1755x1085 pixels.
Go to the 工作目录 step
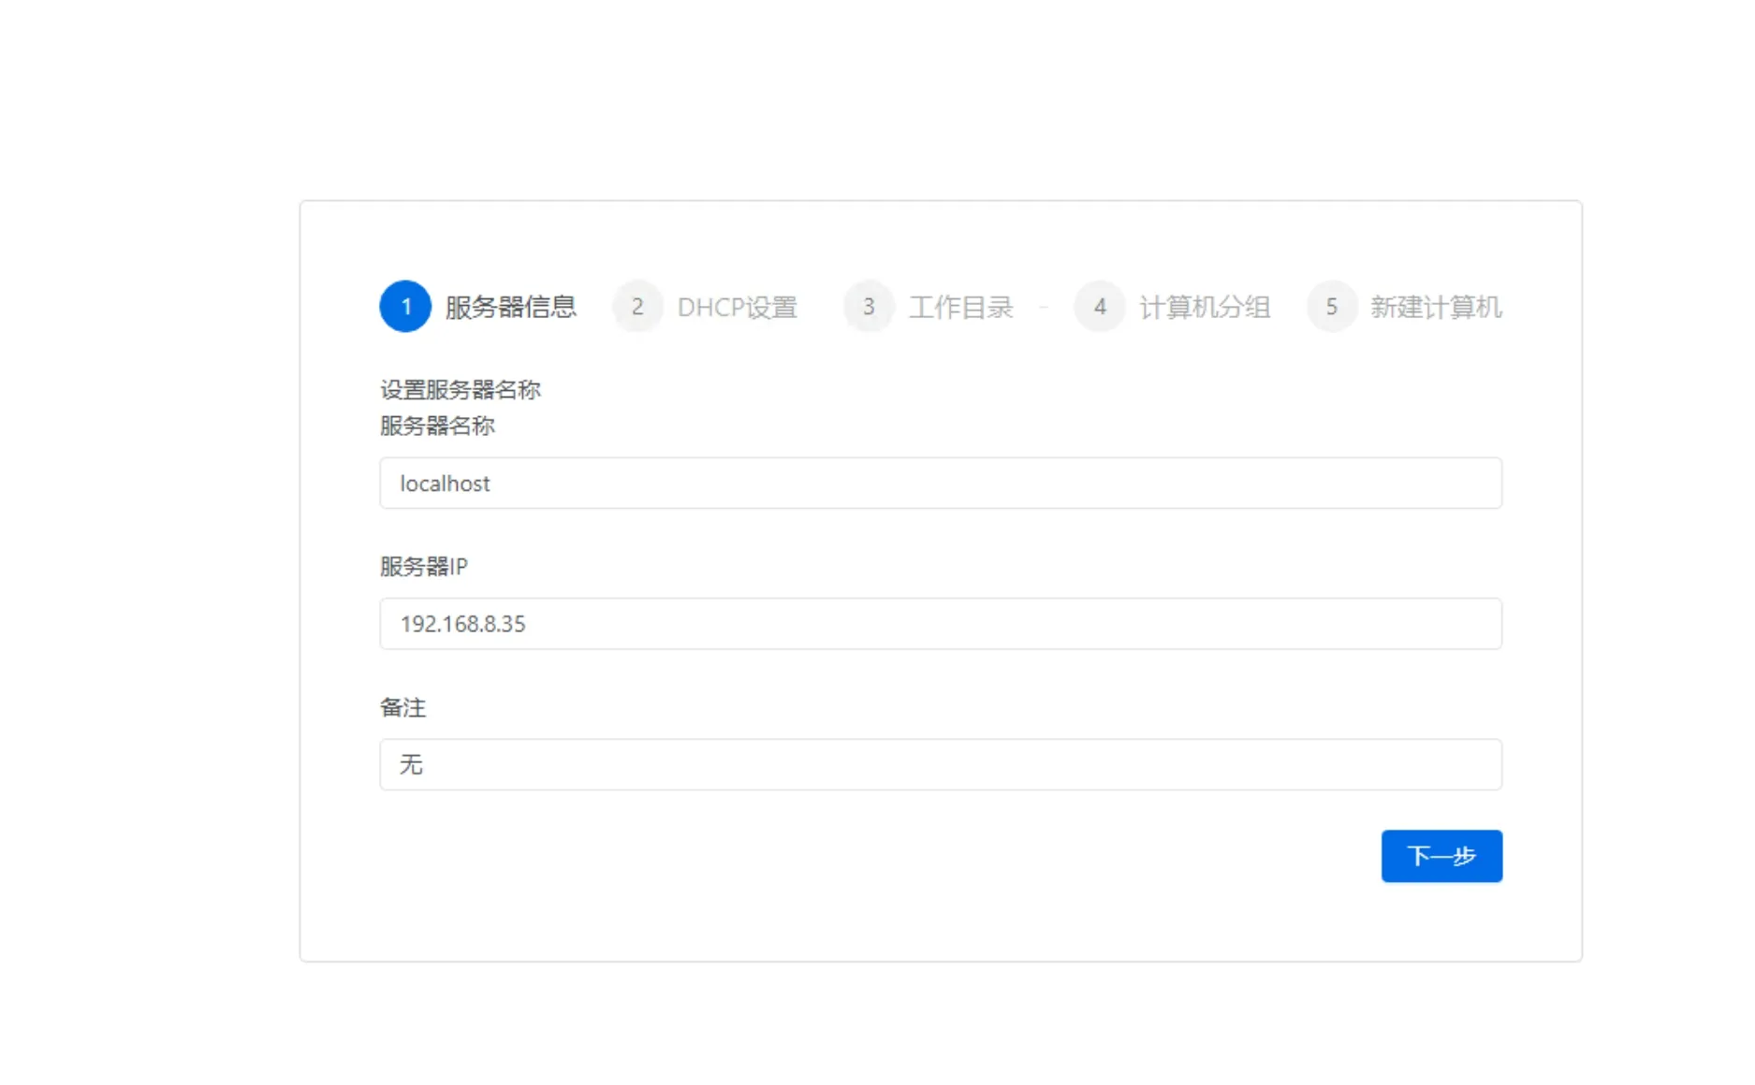[x=962, y=306]
